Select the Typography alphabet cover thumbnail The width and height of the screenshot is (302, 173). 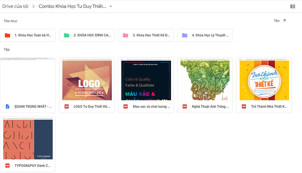tap(28, 139)
